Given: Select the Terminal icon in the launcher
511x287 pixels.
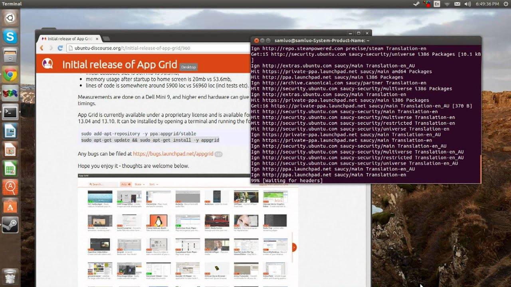Looking at the screenshot, I should (x=10, y=112).
